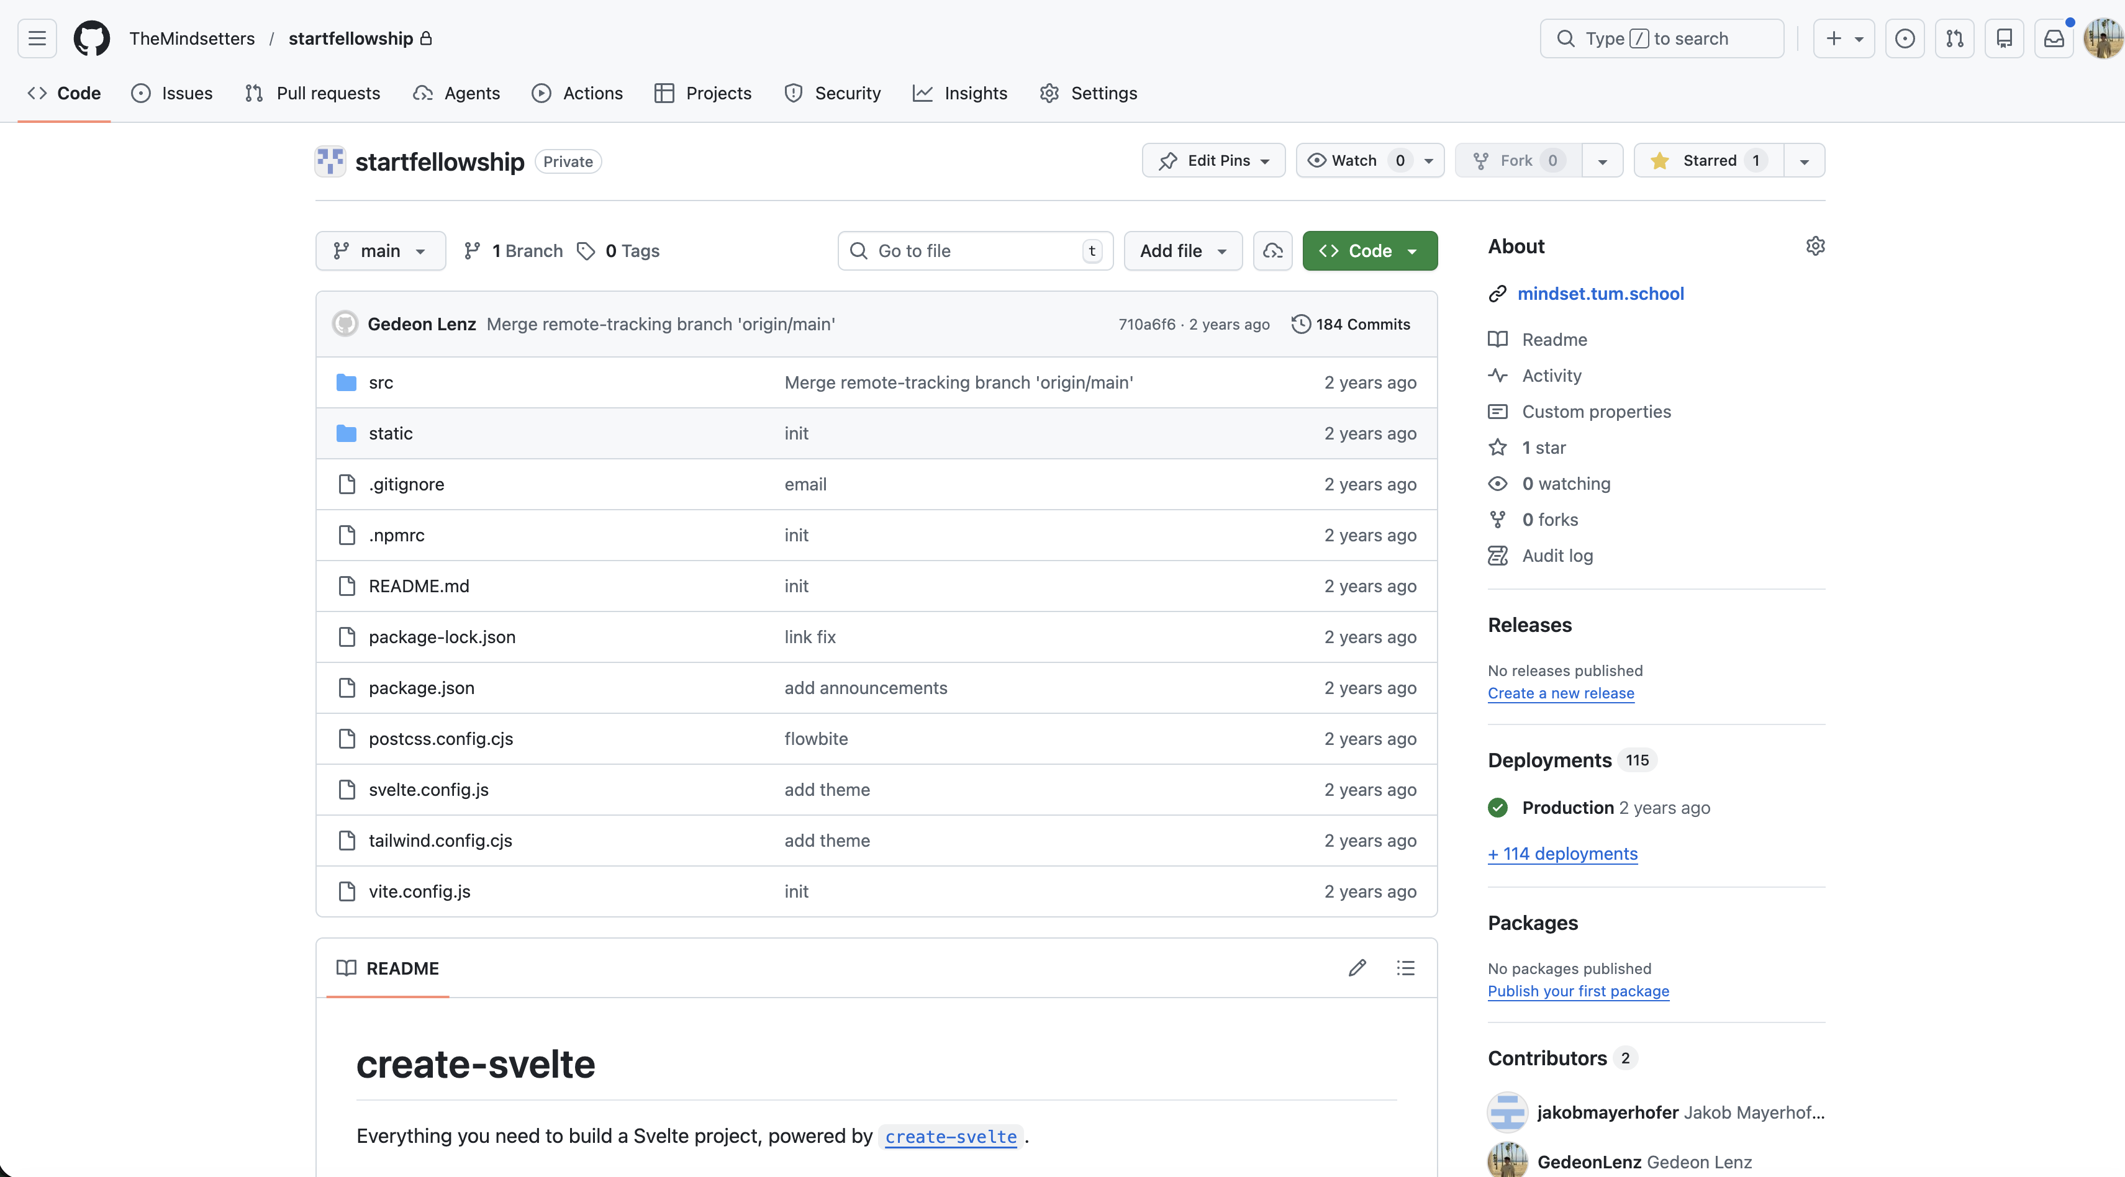This screenshot has width=2125, height=1177.
Task: Open the notifications inbox icon
Action: pyautogui.click(x=2053, y=38)
